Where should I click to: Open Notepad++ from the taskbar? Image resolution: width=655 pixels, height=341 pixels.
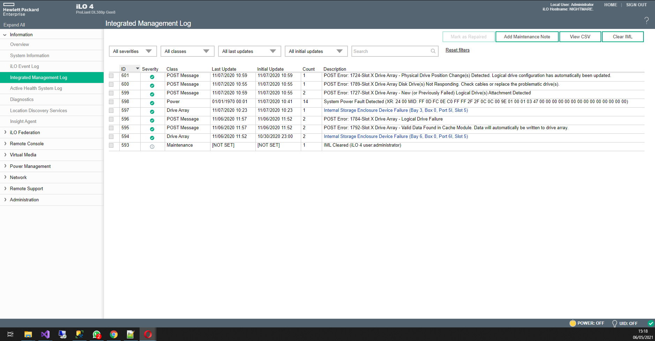click(131, 334)
